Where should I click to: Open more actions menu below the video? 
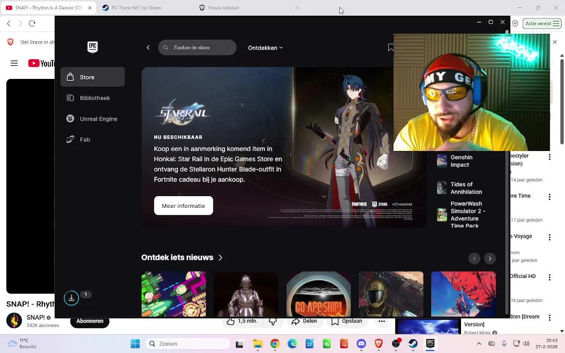pyautogui.click(x=382, y=321)
